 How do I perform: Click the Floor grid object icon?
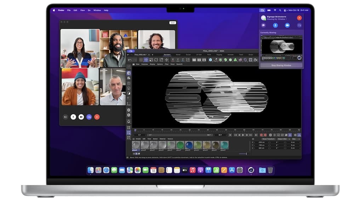[251, 60]
